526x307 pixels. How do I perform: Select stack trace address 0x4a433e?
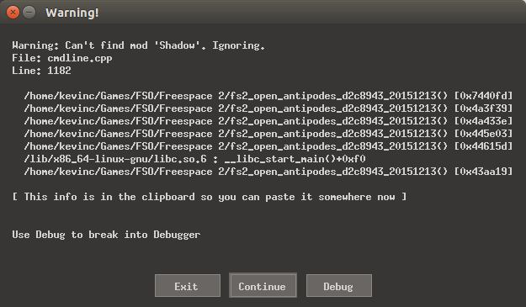click(x=483, y=121)
